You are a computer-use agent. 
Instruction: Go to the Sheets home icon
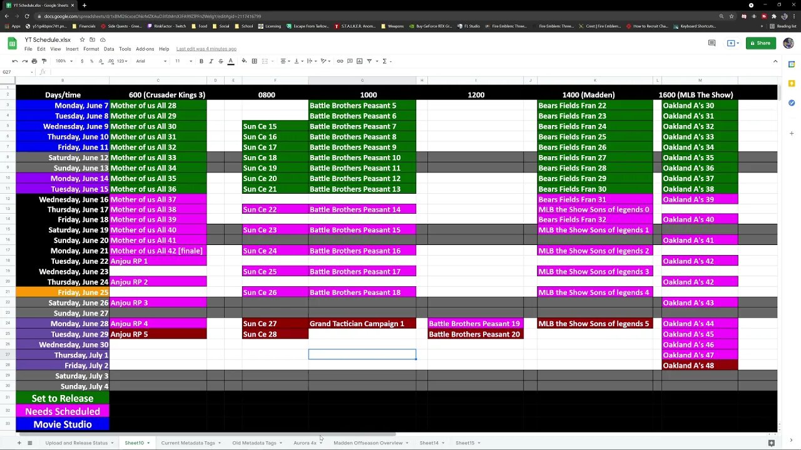[x=12, y=43]
